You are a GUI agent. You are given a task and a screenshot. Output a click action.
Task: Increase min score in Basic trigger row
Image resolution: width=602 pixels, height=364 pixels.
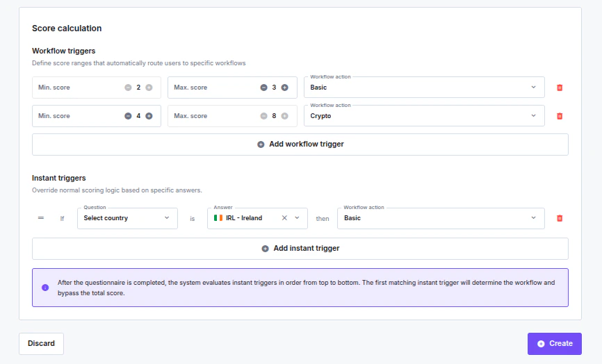(149, 88)
